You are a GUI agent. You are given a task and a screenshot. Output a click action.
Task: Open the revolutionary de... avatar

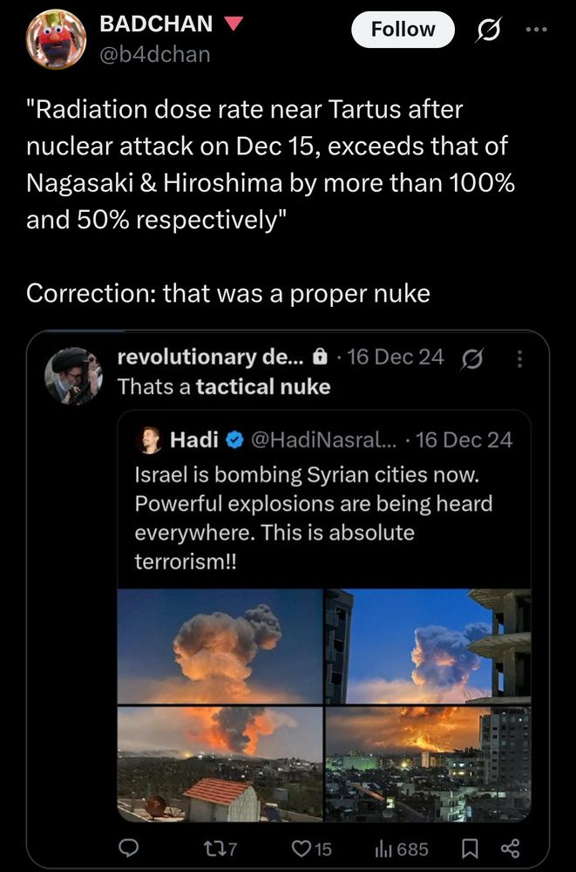click(74, 377)
